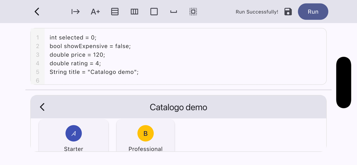The height and width of the screenshot is (165, 357).
Task: Click the 'Catalogo demo' preview title
Action: [x=178, y=107]
